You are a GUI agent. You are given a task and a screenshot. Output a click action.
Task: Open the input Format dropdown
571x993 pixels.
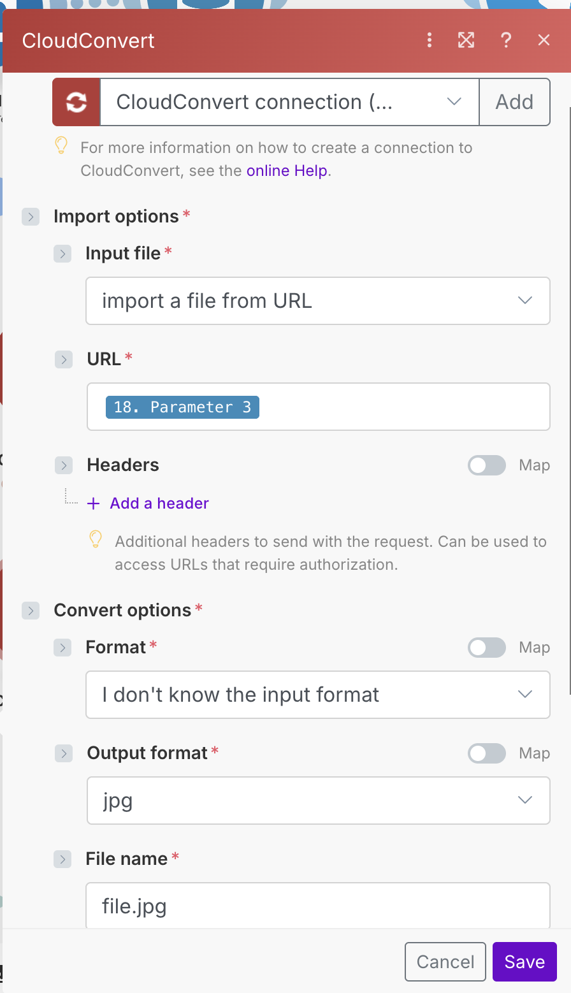(317, 695)
